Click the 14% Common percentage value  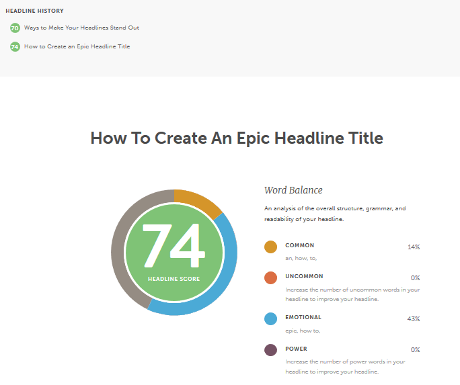[x=414, y=247]
